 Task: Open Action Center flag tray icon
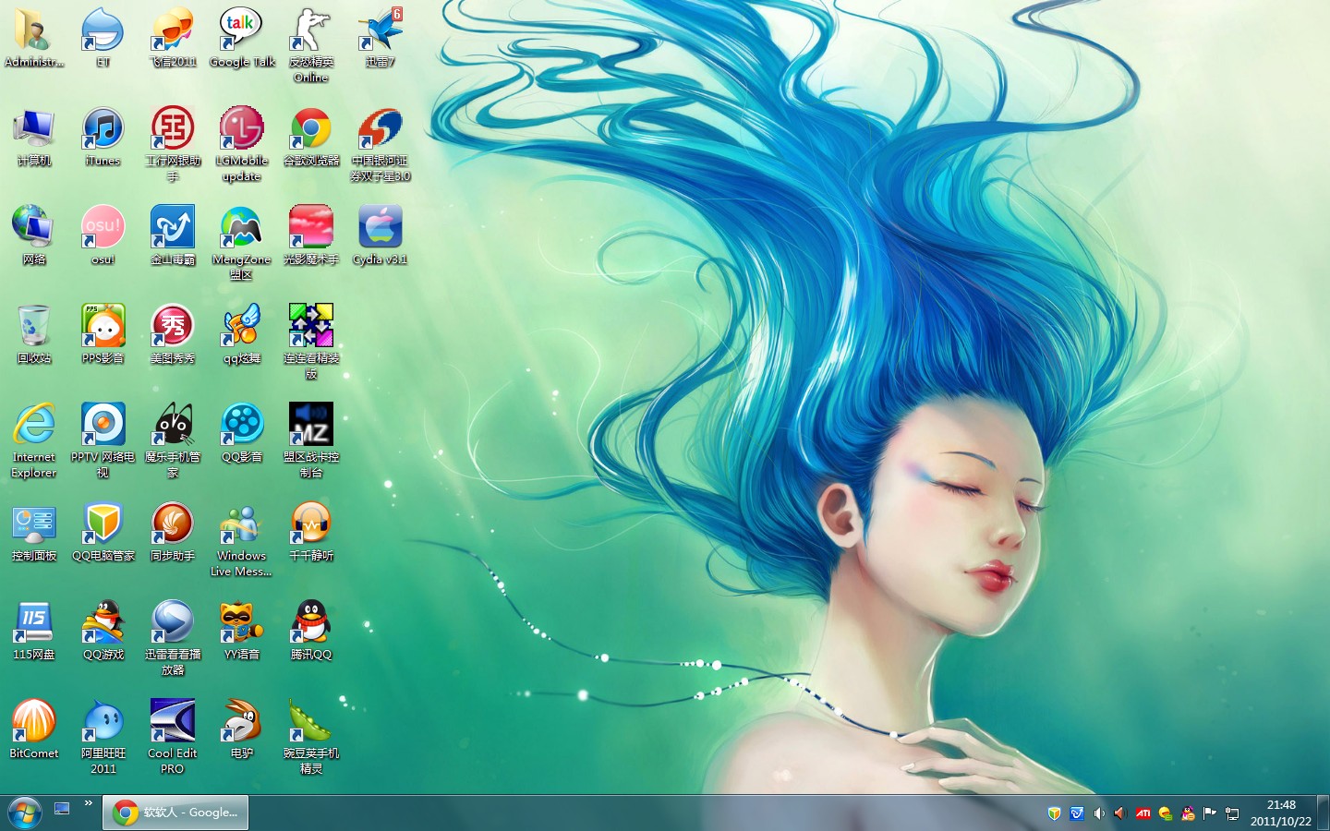coord(1210,813)
